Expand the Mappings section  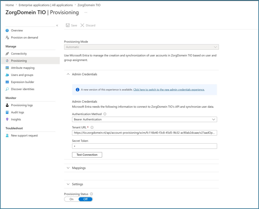[68, 168]
